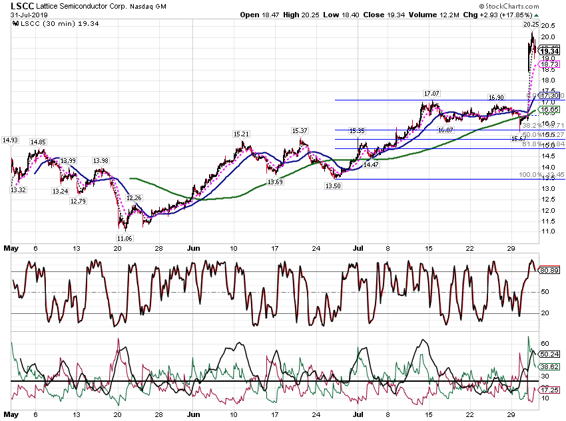Click the magenta 18.73 moving average tag
Screen dimensions: 566x421
pos(549,64)
